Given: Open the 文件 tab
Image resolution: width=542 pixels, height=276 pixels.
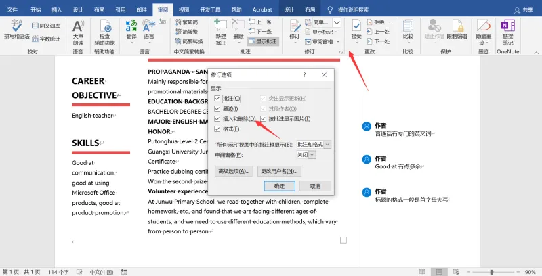Looking at the screenshot, I should click(x=12, y=9).
